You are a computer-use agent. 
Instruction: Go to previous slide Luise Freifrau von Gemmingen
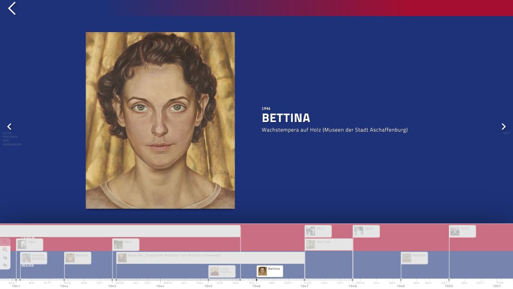(9, 127)
